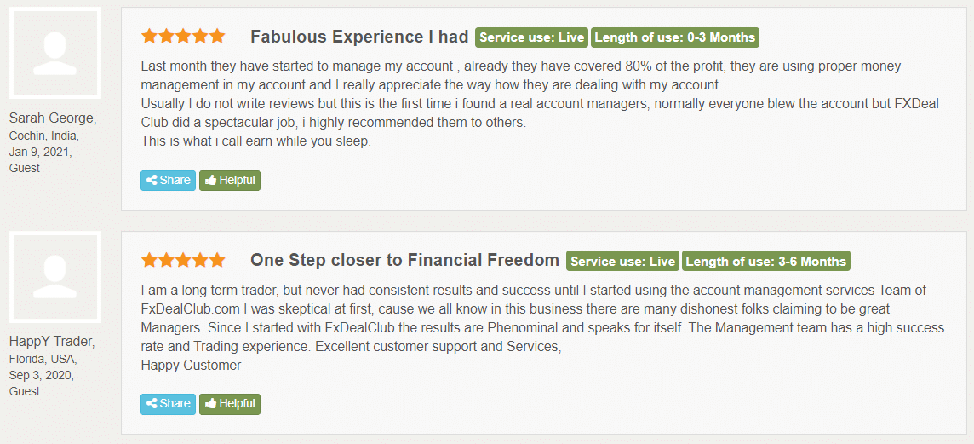
Task: Mark Sarah George's review as Helpful
Action: point(230,181)
